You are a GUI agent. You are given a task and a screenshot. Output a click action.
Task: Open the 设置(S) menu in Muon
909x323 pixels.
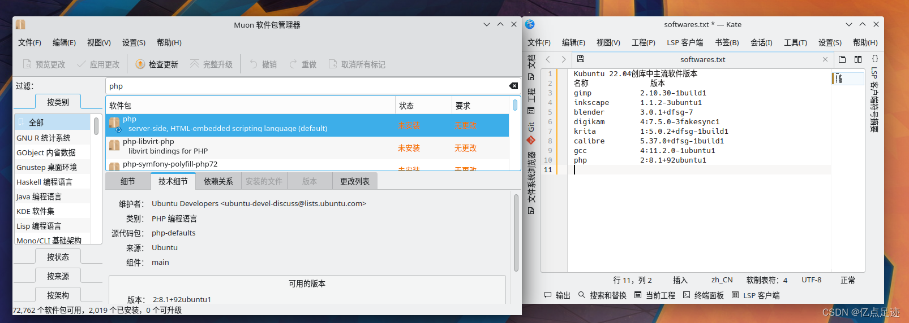pos(134,42)
